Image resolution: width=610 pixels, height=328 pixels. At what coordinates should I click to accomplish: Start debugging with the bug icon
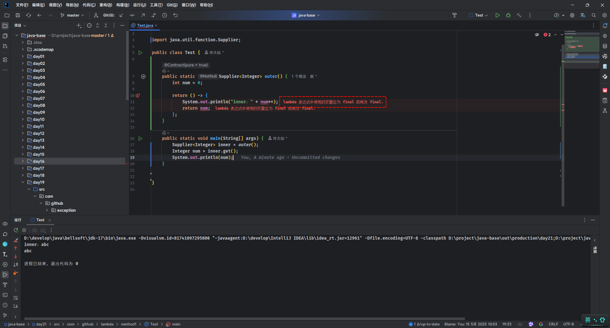tap(508, 15)
